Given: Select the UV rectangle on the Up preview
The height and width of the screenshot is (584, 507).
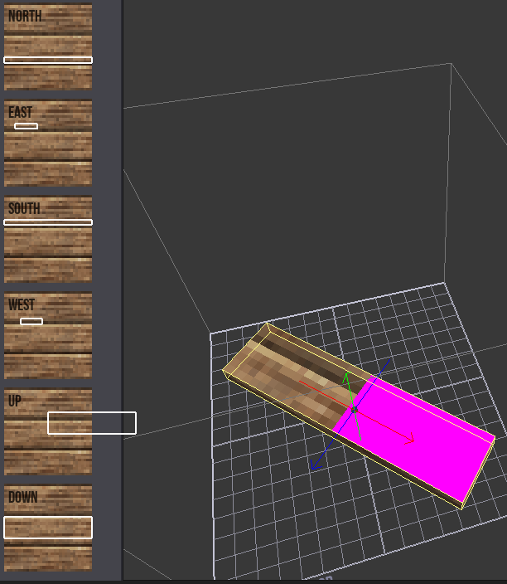Looking at the screenshot, I should point(91,423).
